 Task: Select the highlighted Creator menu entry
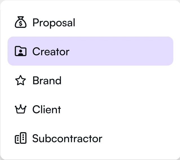[x=90, y=51]
